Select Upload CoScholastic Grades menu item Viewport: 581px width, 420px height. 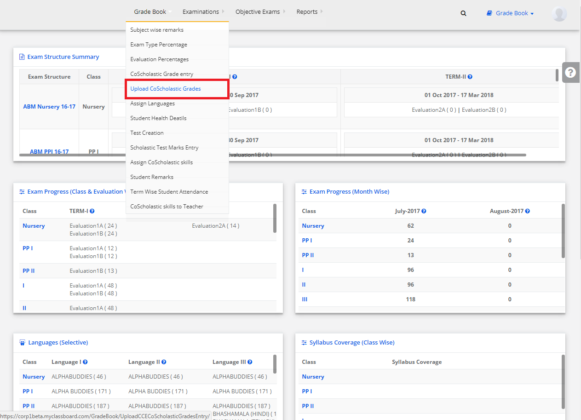click(x=166, y=89)
